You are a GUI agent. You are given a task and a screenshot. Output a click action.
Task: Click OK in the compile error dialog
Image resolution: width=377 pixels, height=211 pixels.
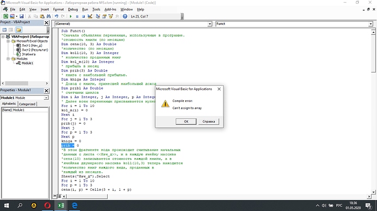[186, 122]
